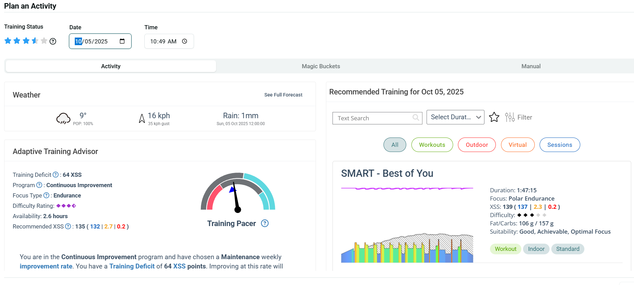The height and width of the screenshot is (285, 634).
Task: Open the time picker clock icon
Action: point(185,41)
